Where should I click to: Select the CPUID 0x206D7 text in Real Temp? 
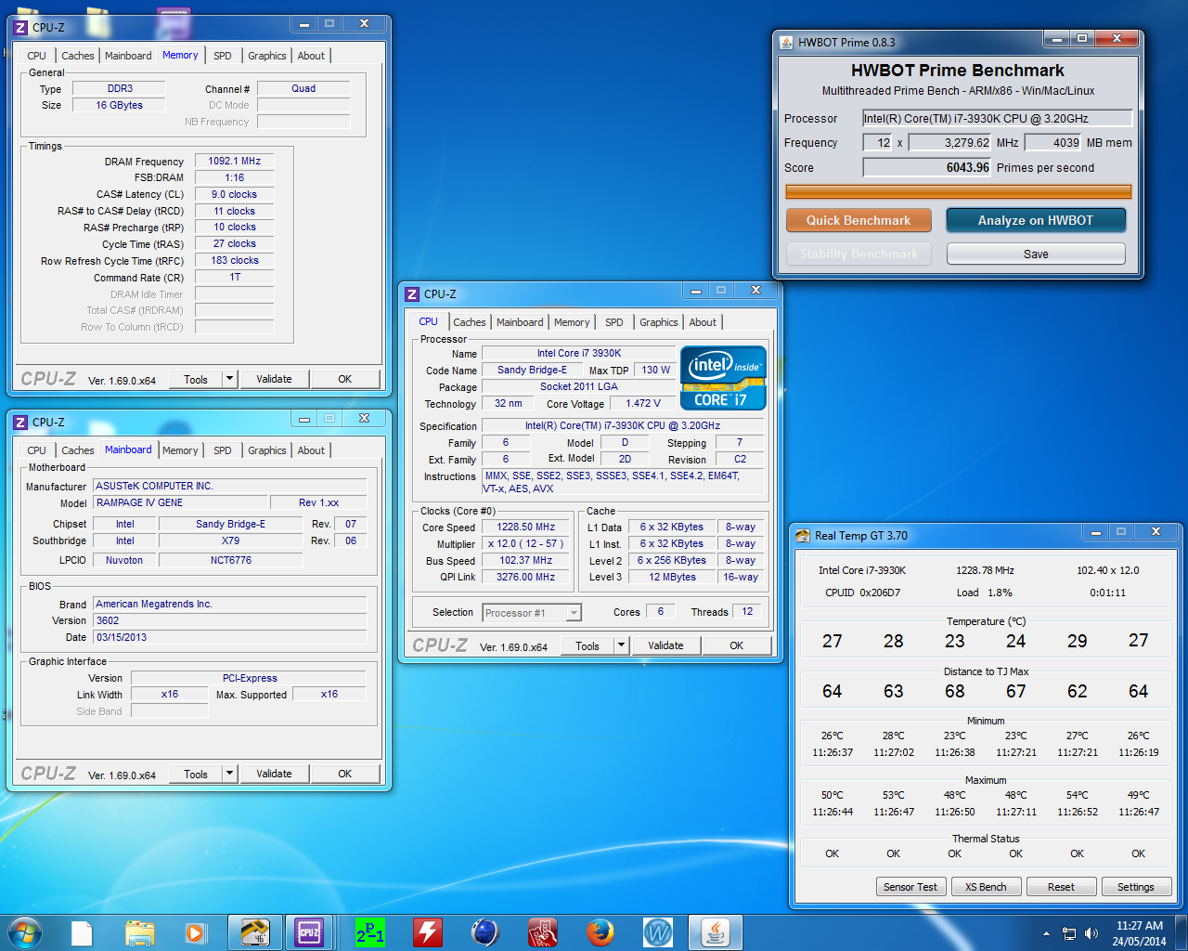pos(862,593)
